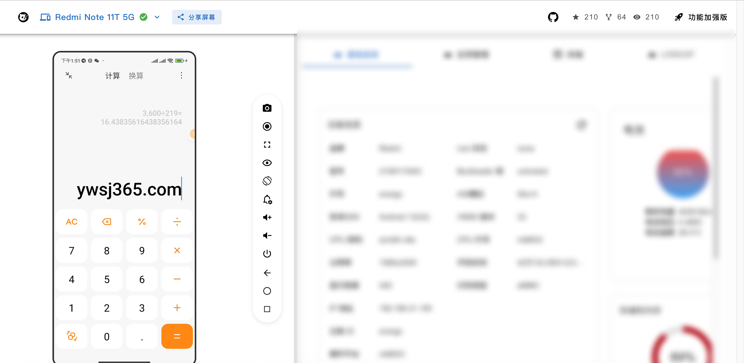744x363 pixels.
Task: Click calculator key 5
Action: coord(107,279)
